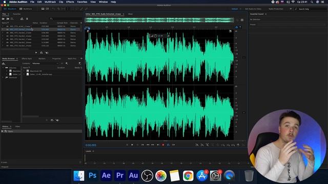Image resolution: width=328 pixels, height=184 pixels.
Task: Toggle Auto-Play speaker in Files panel
Action: [x=47, y=53]
